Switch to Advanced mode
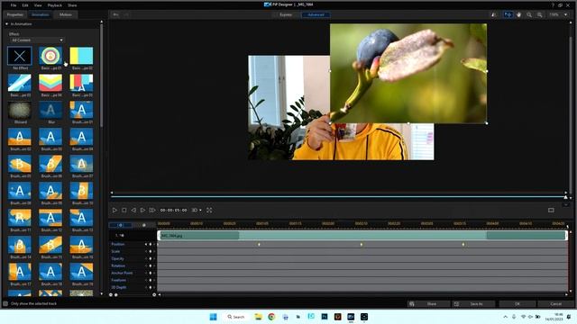The width and height of the screenshot is (577, 324). point(316,14)
